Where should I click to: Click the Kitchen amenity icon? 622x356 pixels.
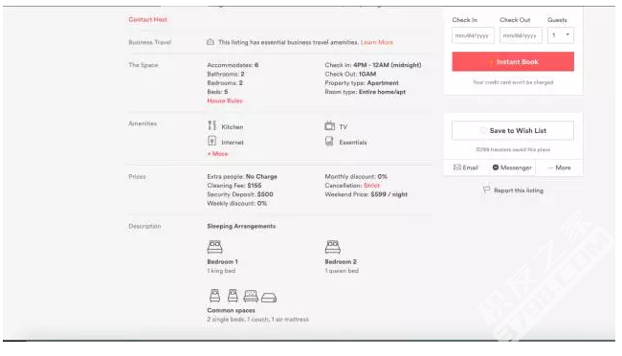click(211, 125)
